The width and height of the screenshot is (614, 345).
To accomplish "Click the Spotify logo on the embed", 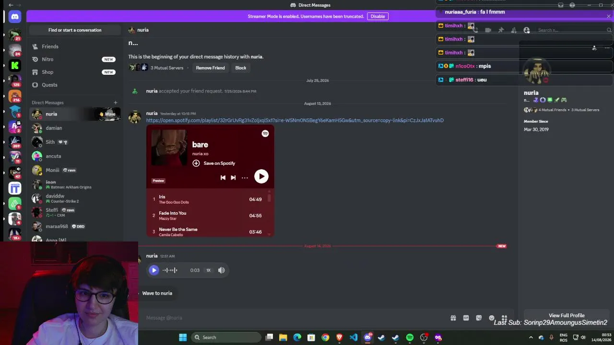I will tap(265, 134).
